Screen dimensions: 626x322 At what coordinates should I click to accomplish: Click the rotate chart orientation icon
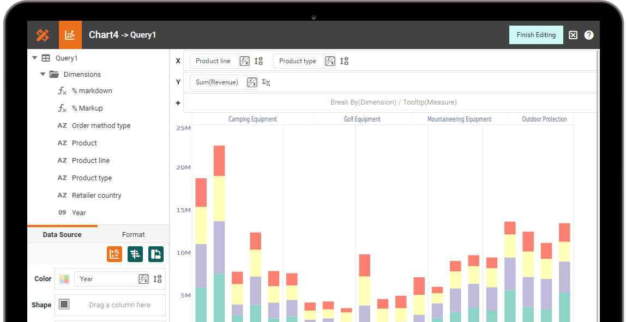[156, 254]
